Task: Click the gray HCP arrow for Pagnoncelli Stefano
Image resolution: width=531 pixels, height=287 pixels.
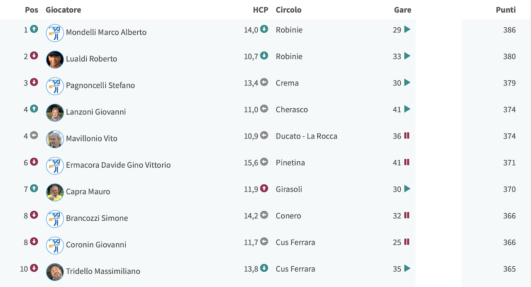Action: click(x=264, y=82)
